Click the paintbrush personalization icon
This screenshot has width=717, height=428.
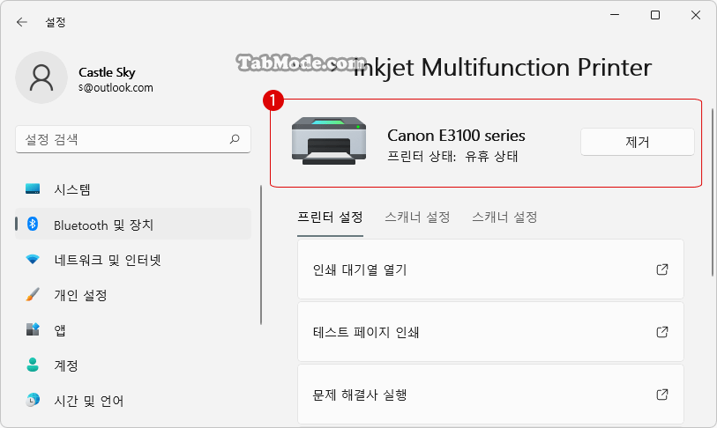[33, 294]
